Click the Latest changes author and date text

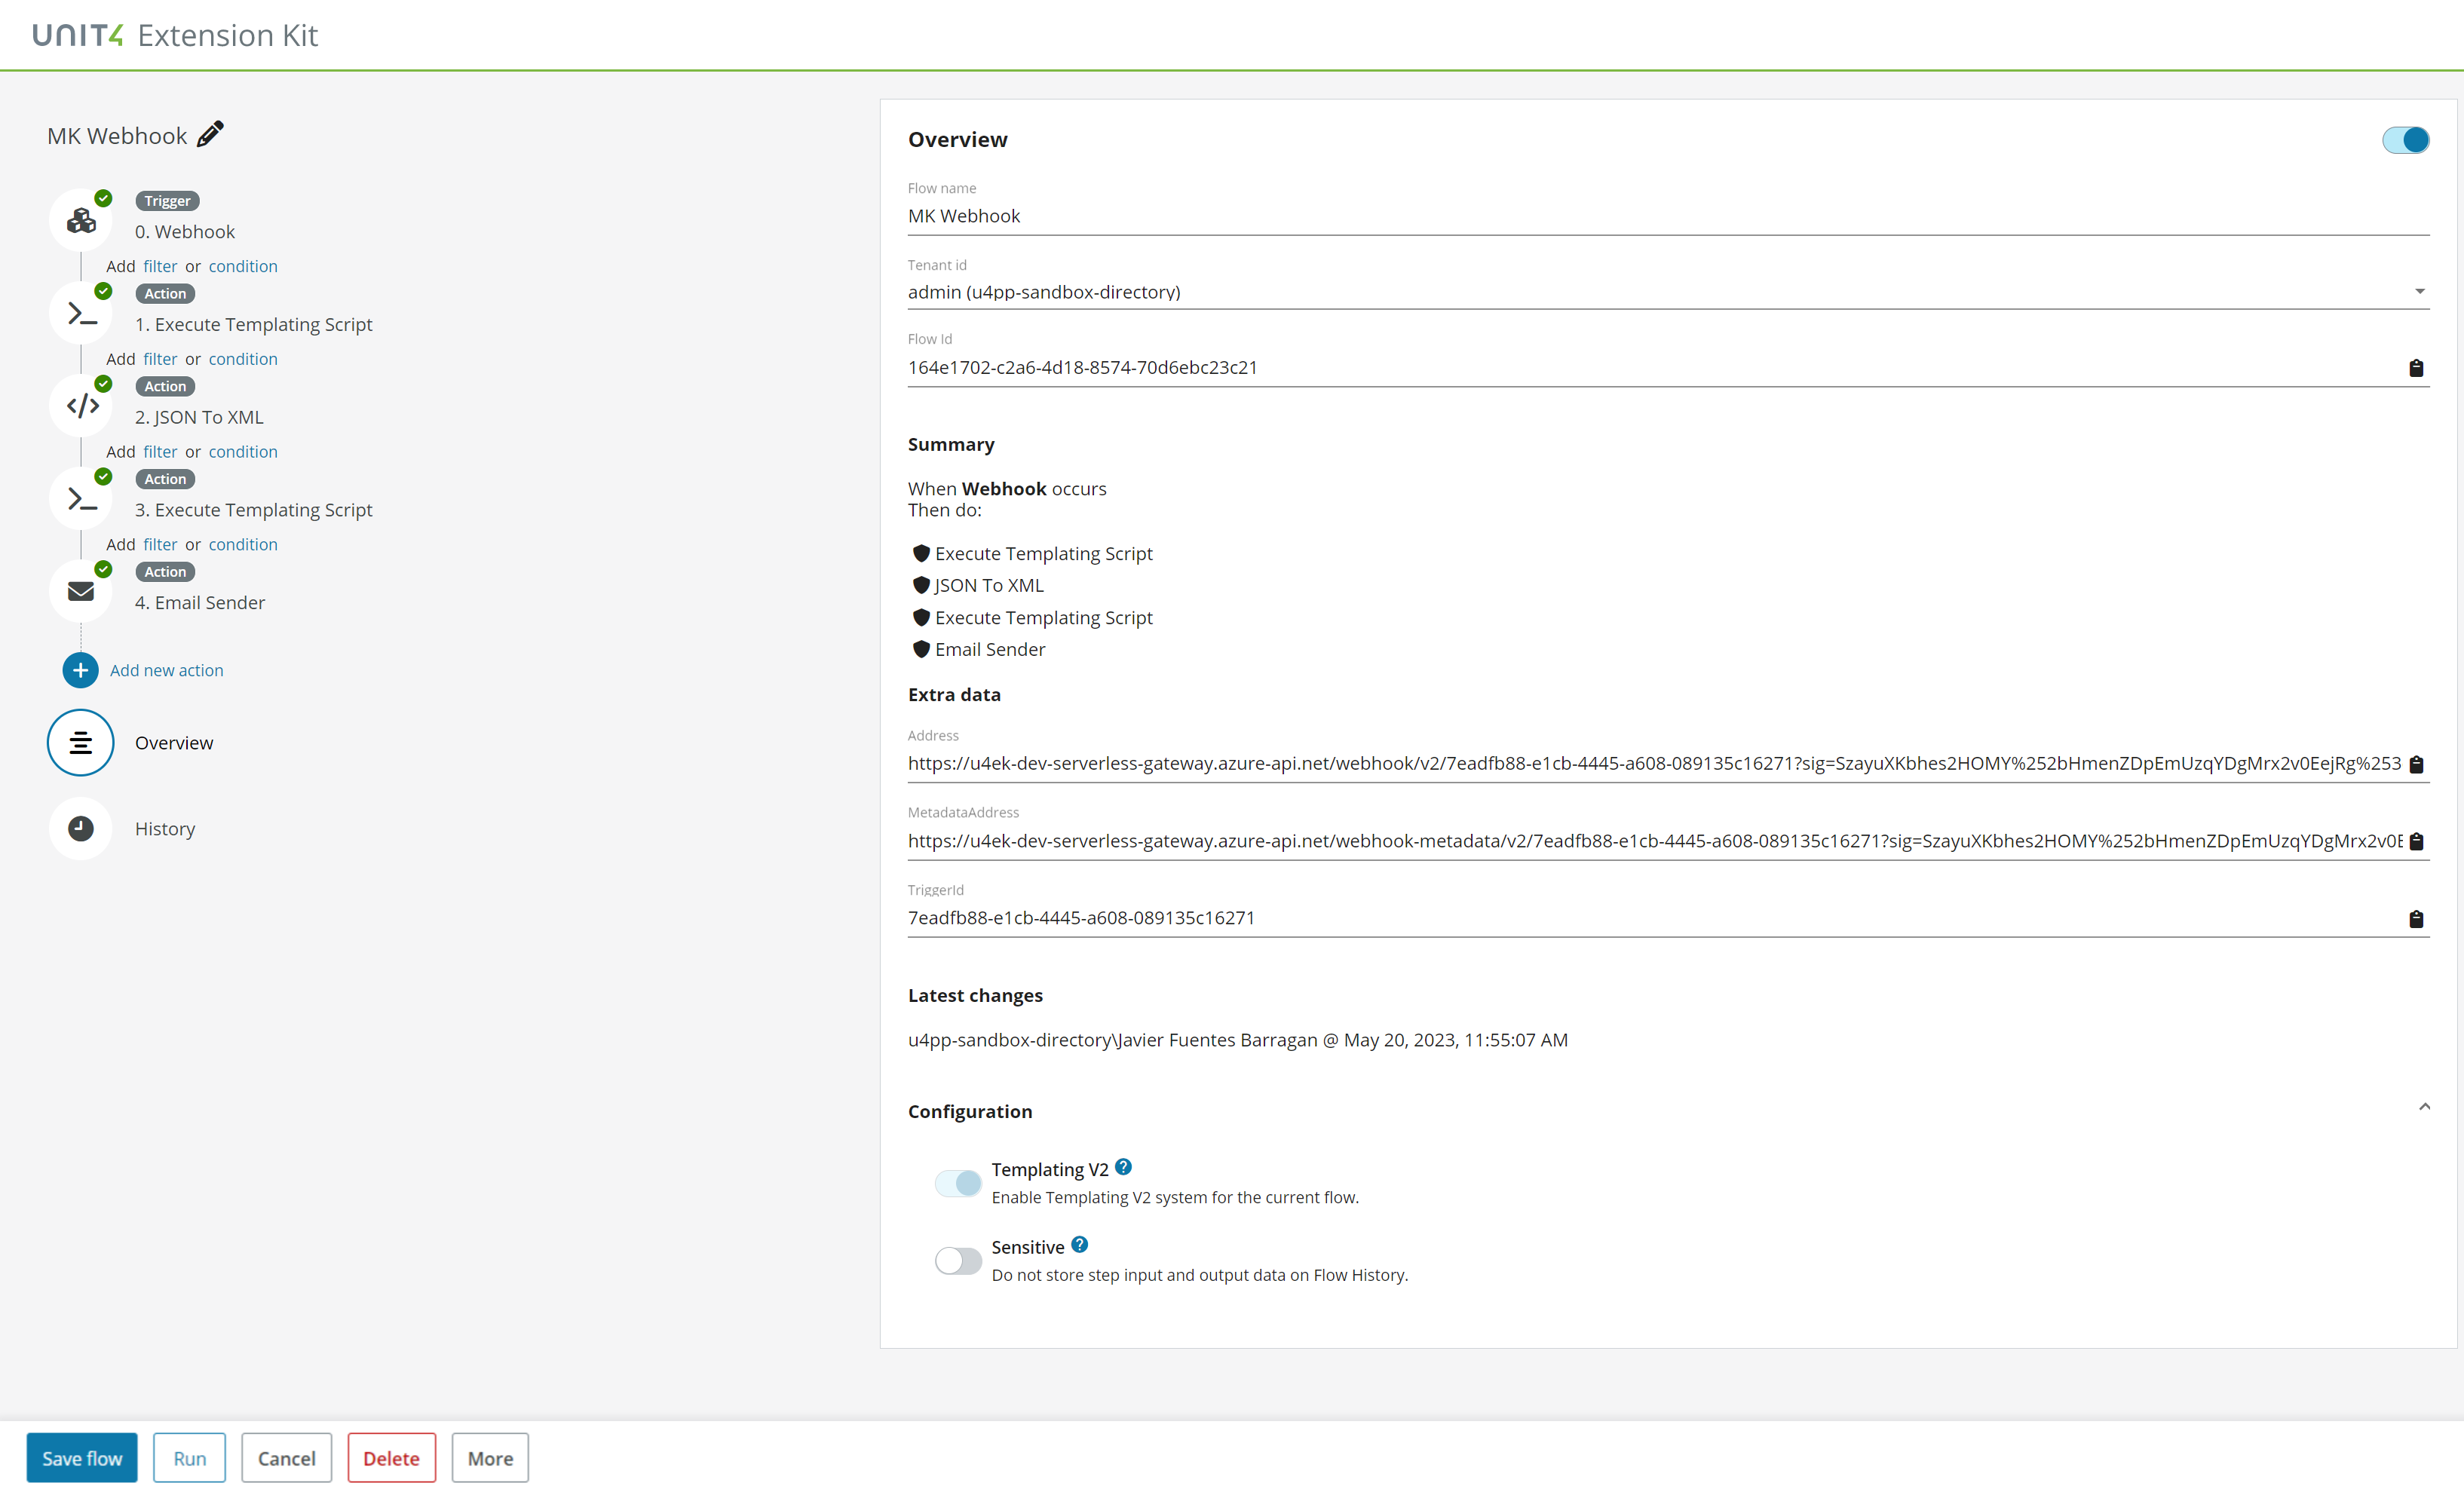[1238, 1040]
